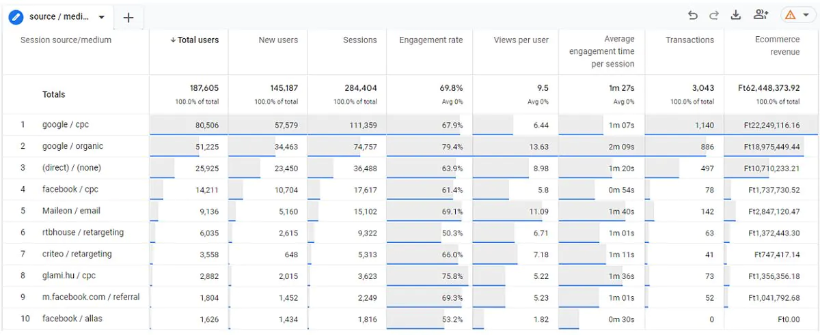Click the sort arrow beside Total users

coord(174,40)
